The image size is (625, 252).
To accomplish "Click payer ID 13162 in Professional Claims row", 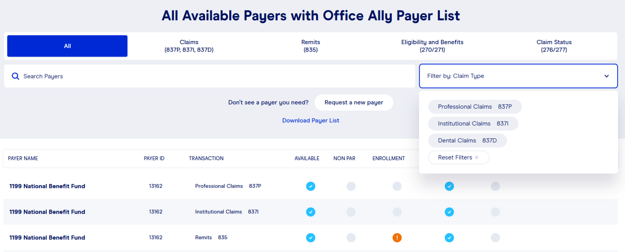I will pyautogui.click(x=155, y=186).
